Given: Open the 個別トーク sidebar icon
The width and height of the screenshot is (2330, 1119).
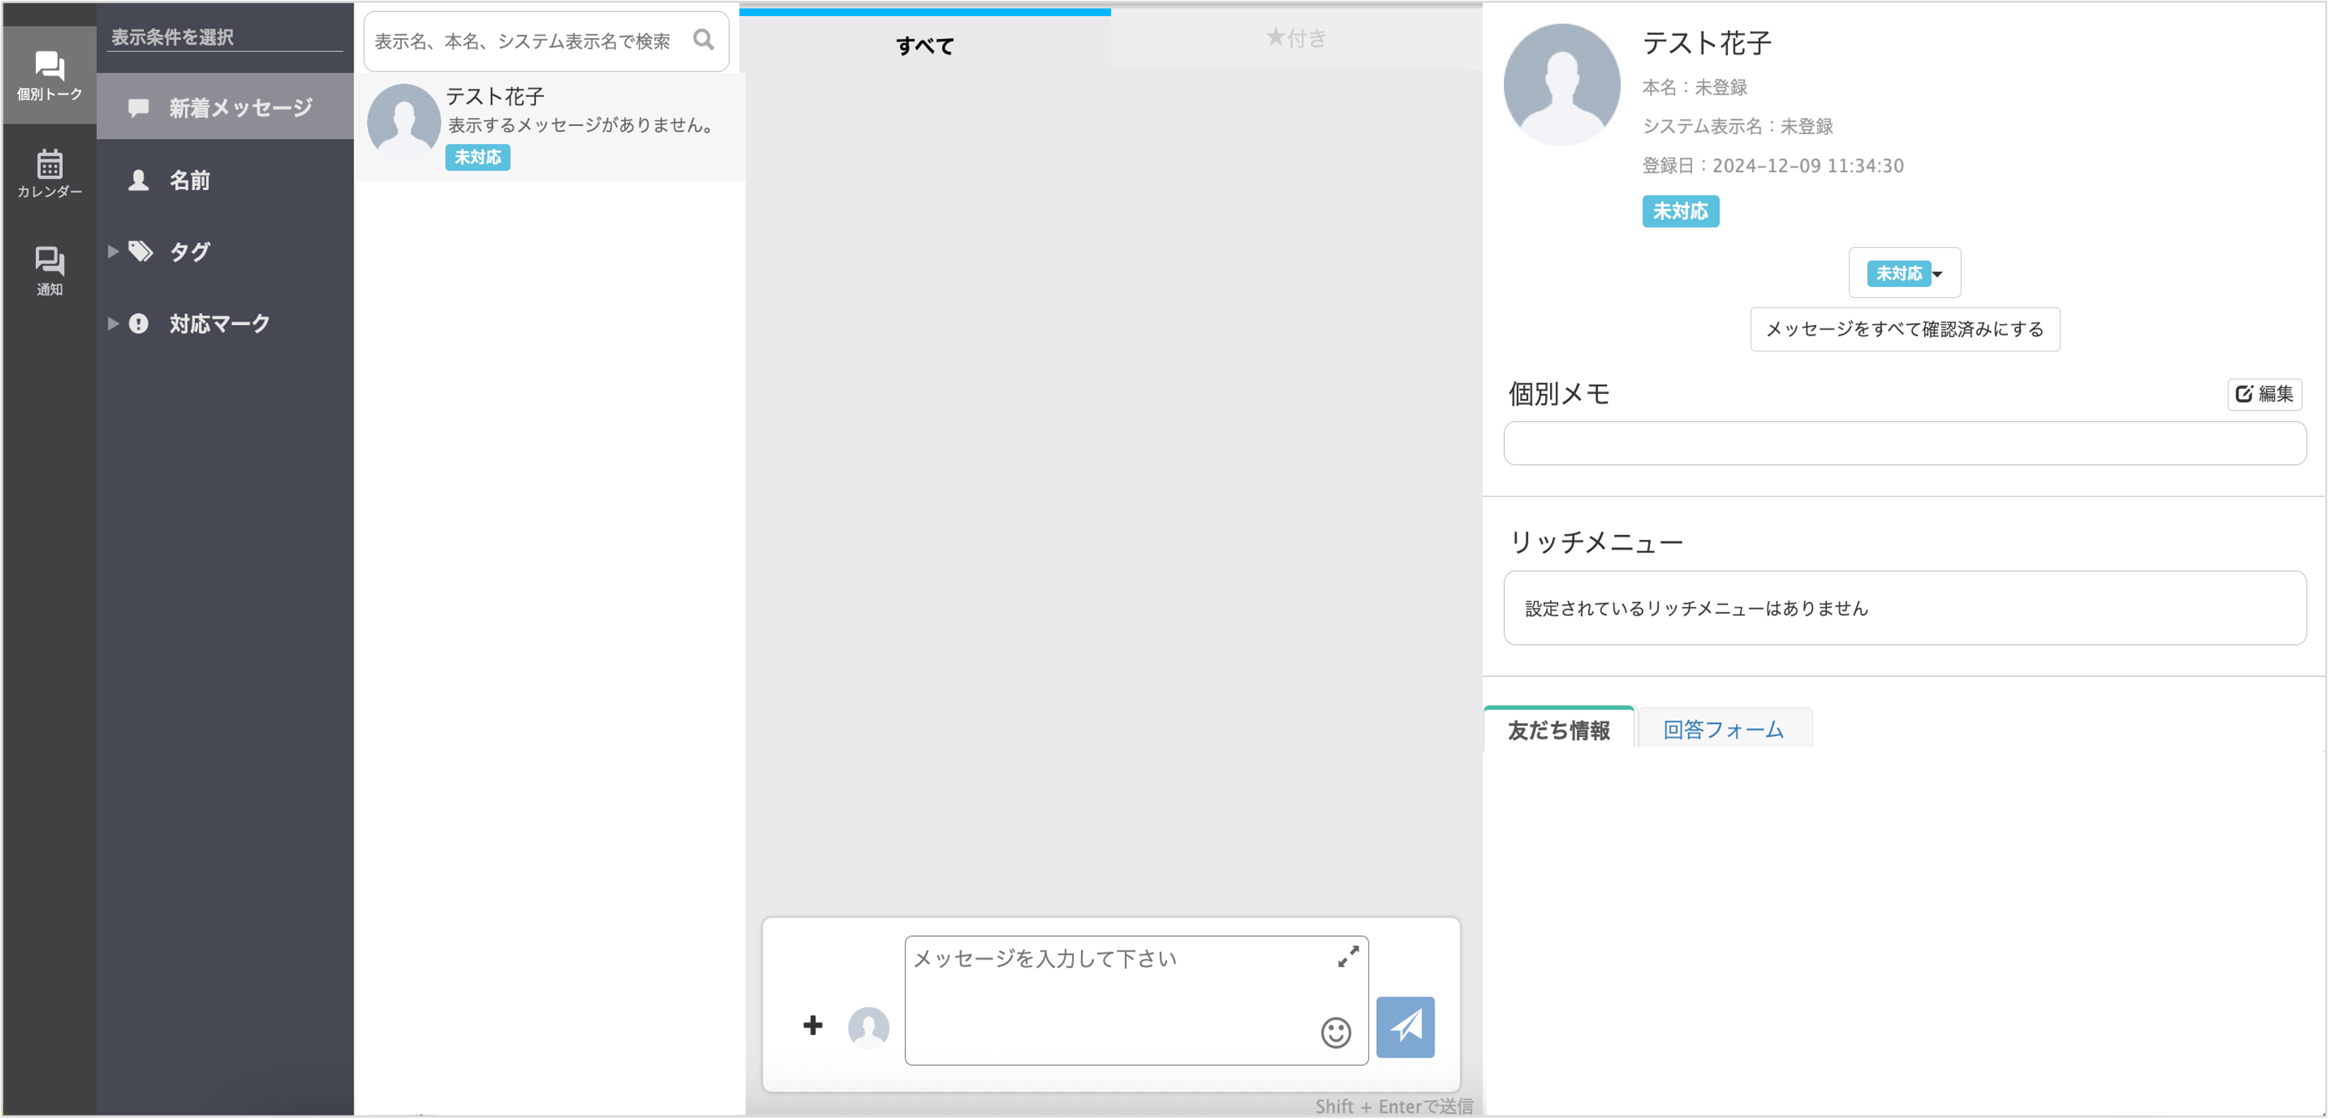Looking at the screenshot, I should pos(49,75).
